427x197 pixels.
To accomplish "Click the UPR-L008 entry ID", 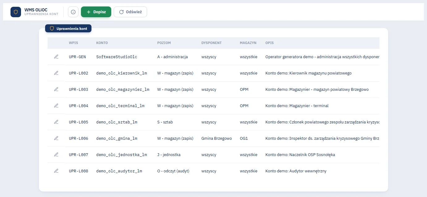I will [78, 171].
